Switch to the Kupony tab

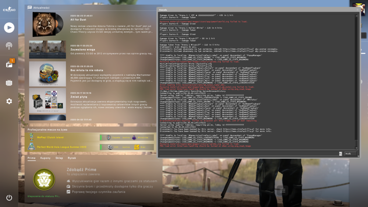click(x=45, y=158)
